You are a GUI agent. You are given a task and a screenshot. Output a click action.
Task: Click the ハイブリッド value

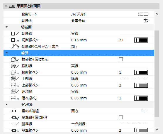(x=79, y=14)
